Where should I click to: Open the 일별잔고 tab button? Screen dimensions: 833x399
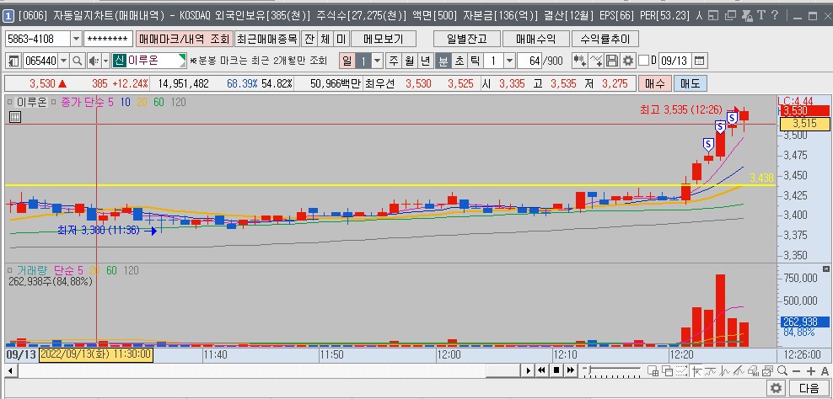coord(467,39)
